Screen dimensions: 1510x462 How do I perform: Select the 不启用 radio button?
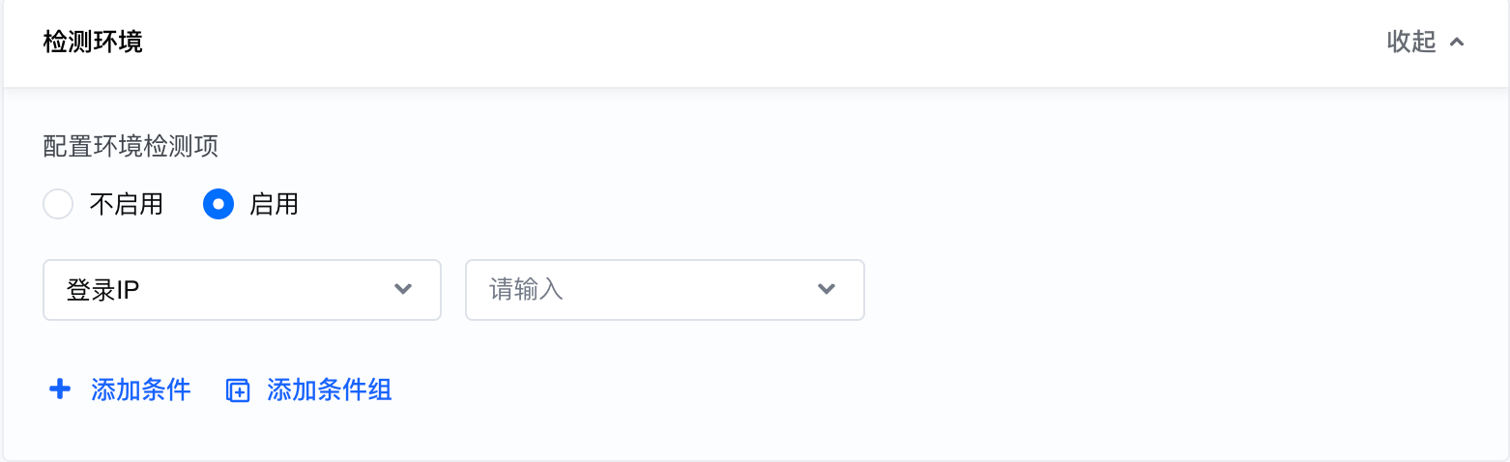pos(59,205)
